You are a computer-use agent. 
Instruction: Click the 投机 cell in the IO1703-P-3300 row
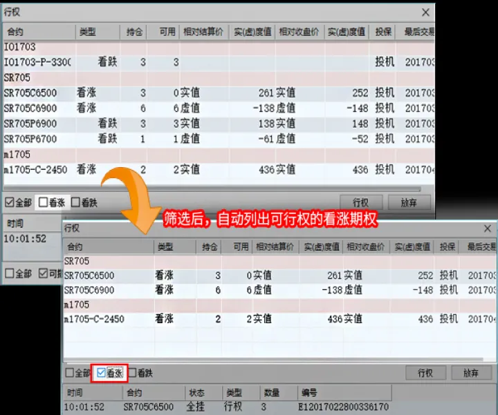click(x=385, y=62)
